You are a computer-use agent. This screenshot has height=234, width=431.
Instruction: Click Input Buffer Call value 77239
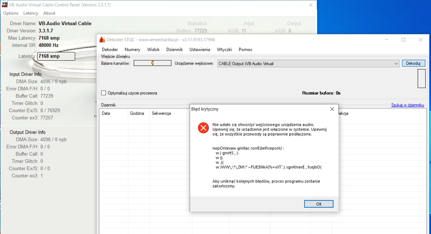47,96
